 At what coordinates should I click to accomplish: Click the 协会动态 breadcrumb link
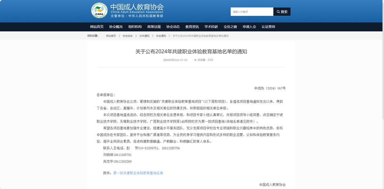click(128, 36)
